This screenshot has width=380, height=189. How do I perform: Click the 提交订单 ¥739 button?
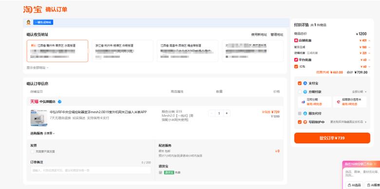click(332, 138)
